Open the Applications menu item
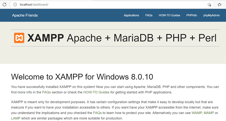The image size is (226, 121). (131, 15)
